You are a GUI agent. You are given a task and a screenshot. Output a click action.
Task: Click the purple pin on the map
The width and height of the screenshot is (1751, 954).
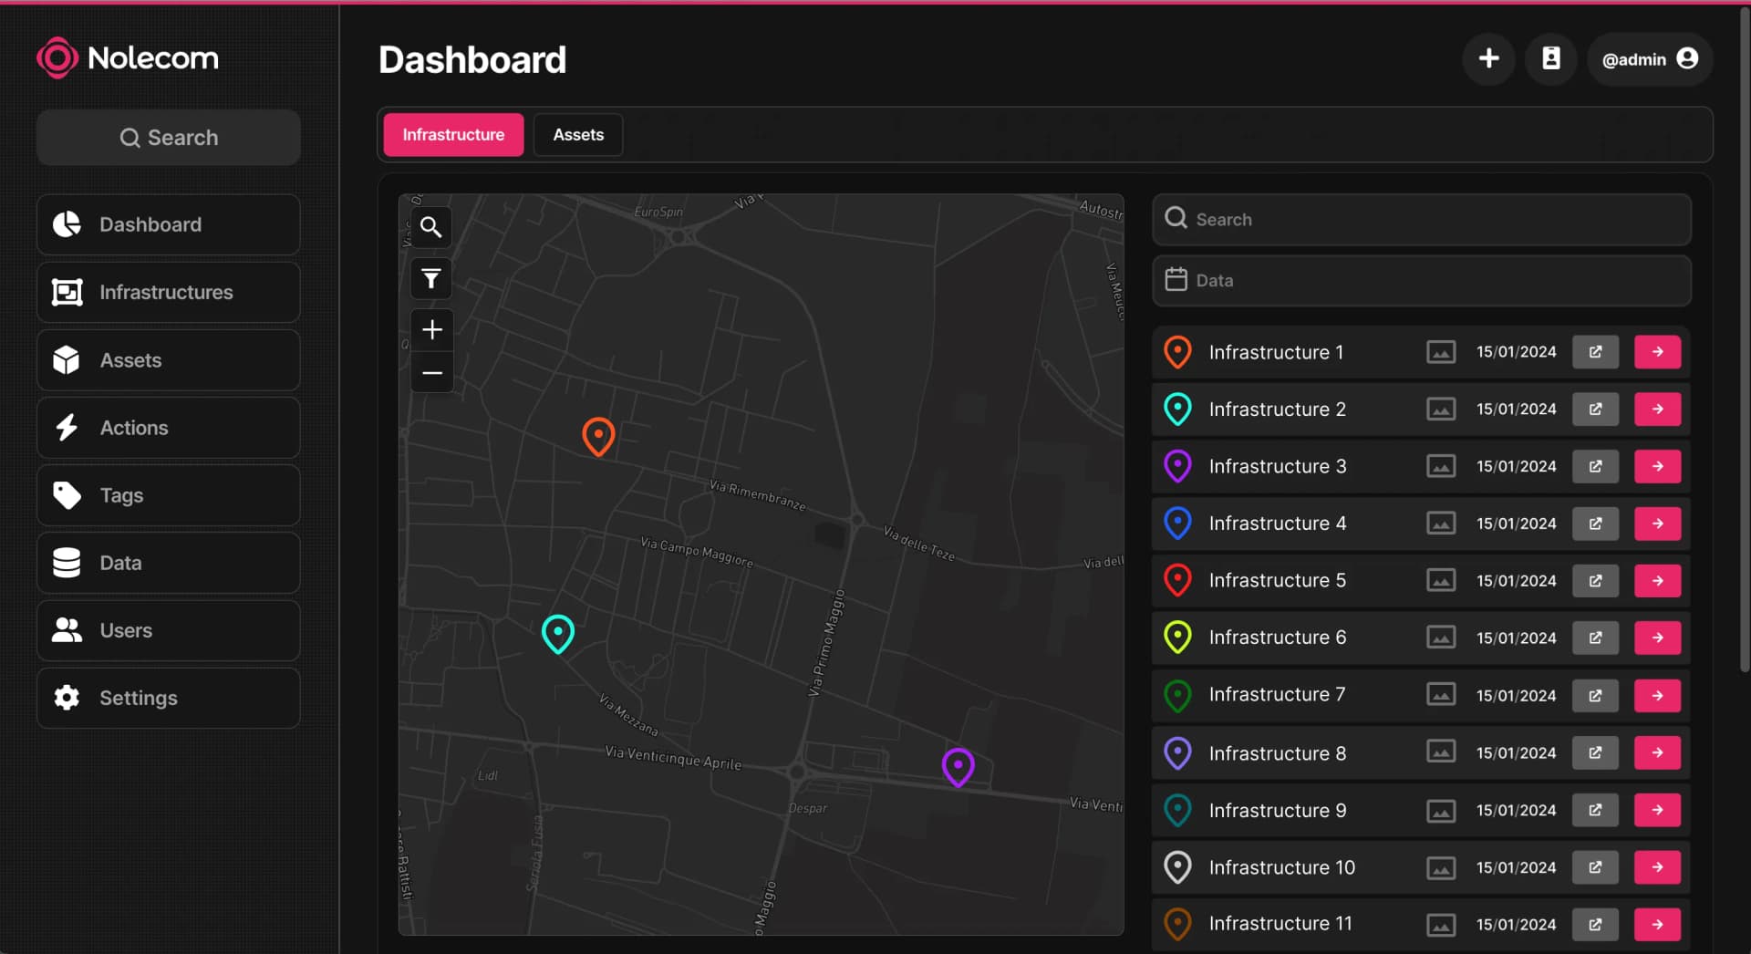[x=958, y=766]
